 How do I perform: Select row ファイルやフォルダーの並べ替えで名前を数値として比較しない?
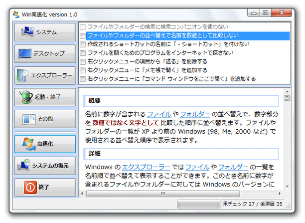pos(188,35)
